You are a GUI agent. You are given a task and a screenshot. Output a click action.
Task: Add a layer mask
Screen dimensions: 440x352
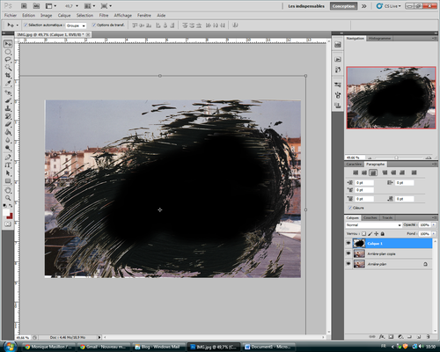coord(391,337)
